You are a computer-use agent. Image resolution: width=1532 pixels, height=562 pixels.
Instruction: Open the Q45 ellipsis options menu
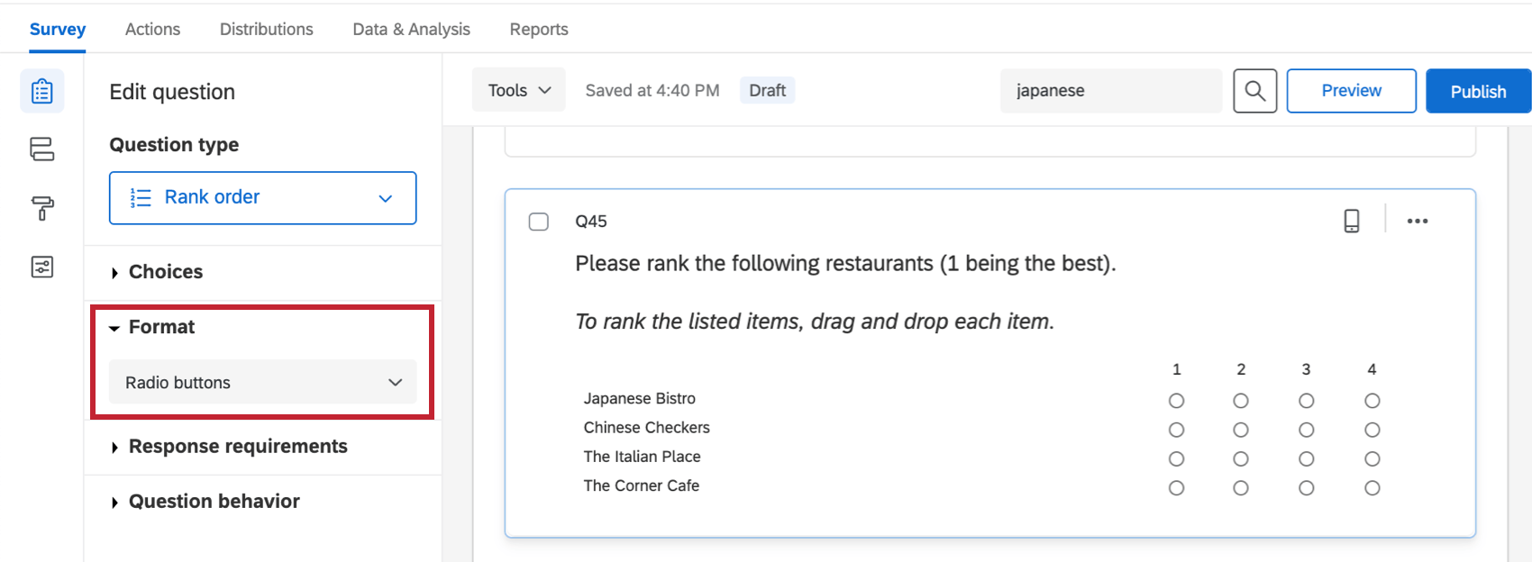[1418, 220]
